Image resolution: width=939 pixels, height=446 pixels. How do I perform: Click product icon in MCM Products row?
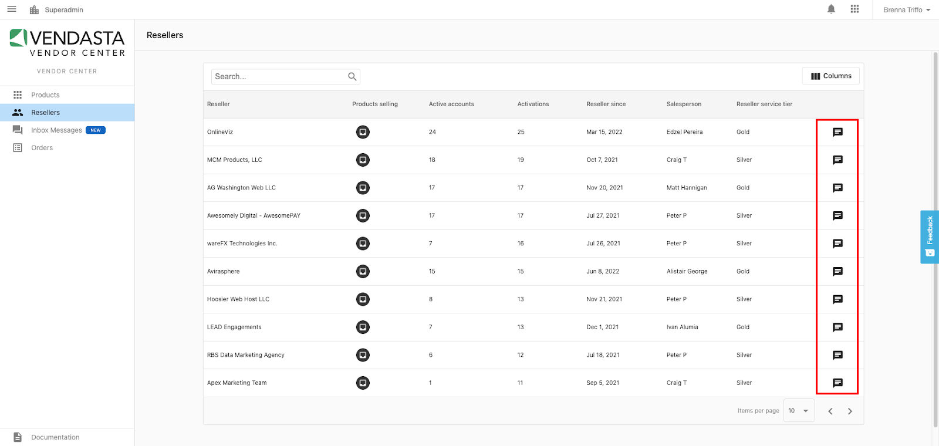(363, 160)
